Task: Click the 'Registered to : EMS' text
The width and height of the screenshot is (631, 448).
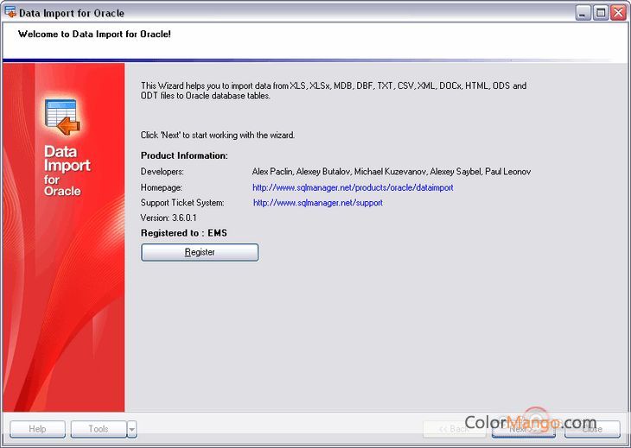Action: (184, 233)
